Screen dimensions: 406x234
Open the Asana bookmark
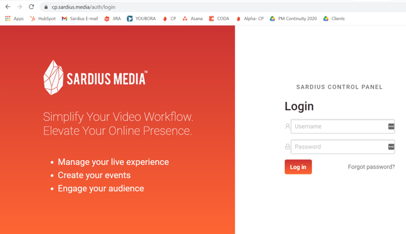(192, 19)
